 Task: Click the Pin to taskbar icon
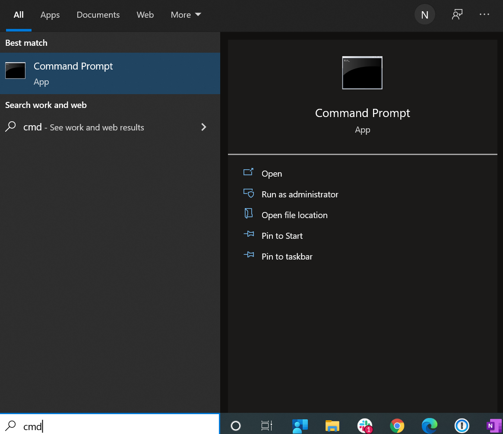(249, 255)
